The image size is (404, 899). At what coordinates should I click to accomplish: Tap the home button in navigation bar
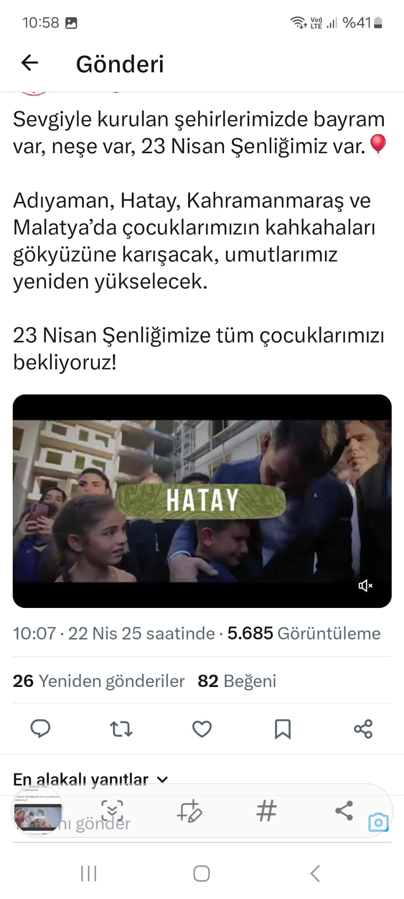pos(202,874)
